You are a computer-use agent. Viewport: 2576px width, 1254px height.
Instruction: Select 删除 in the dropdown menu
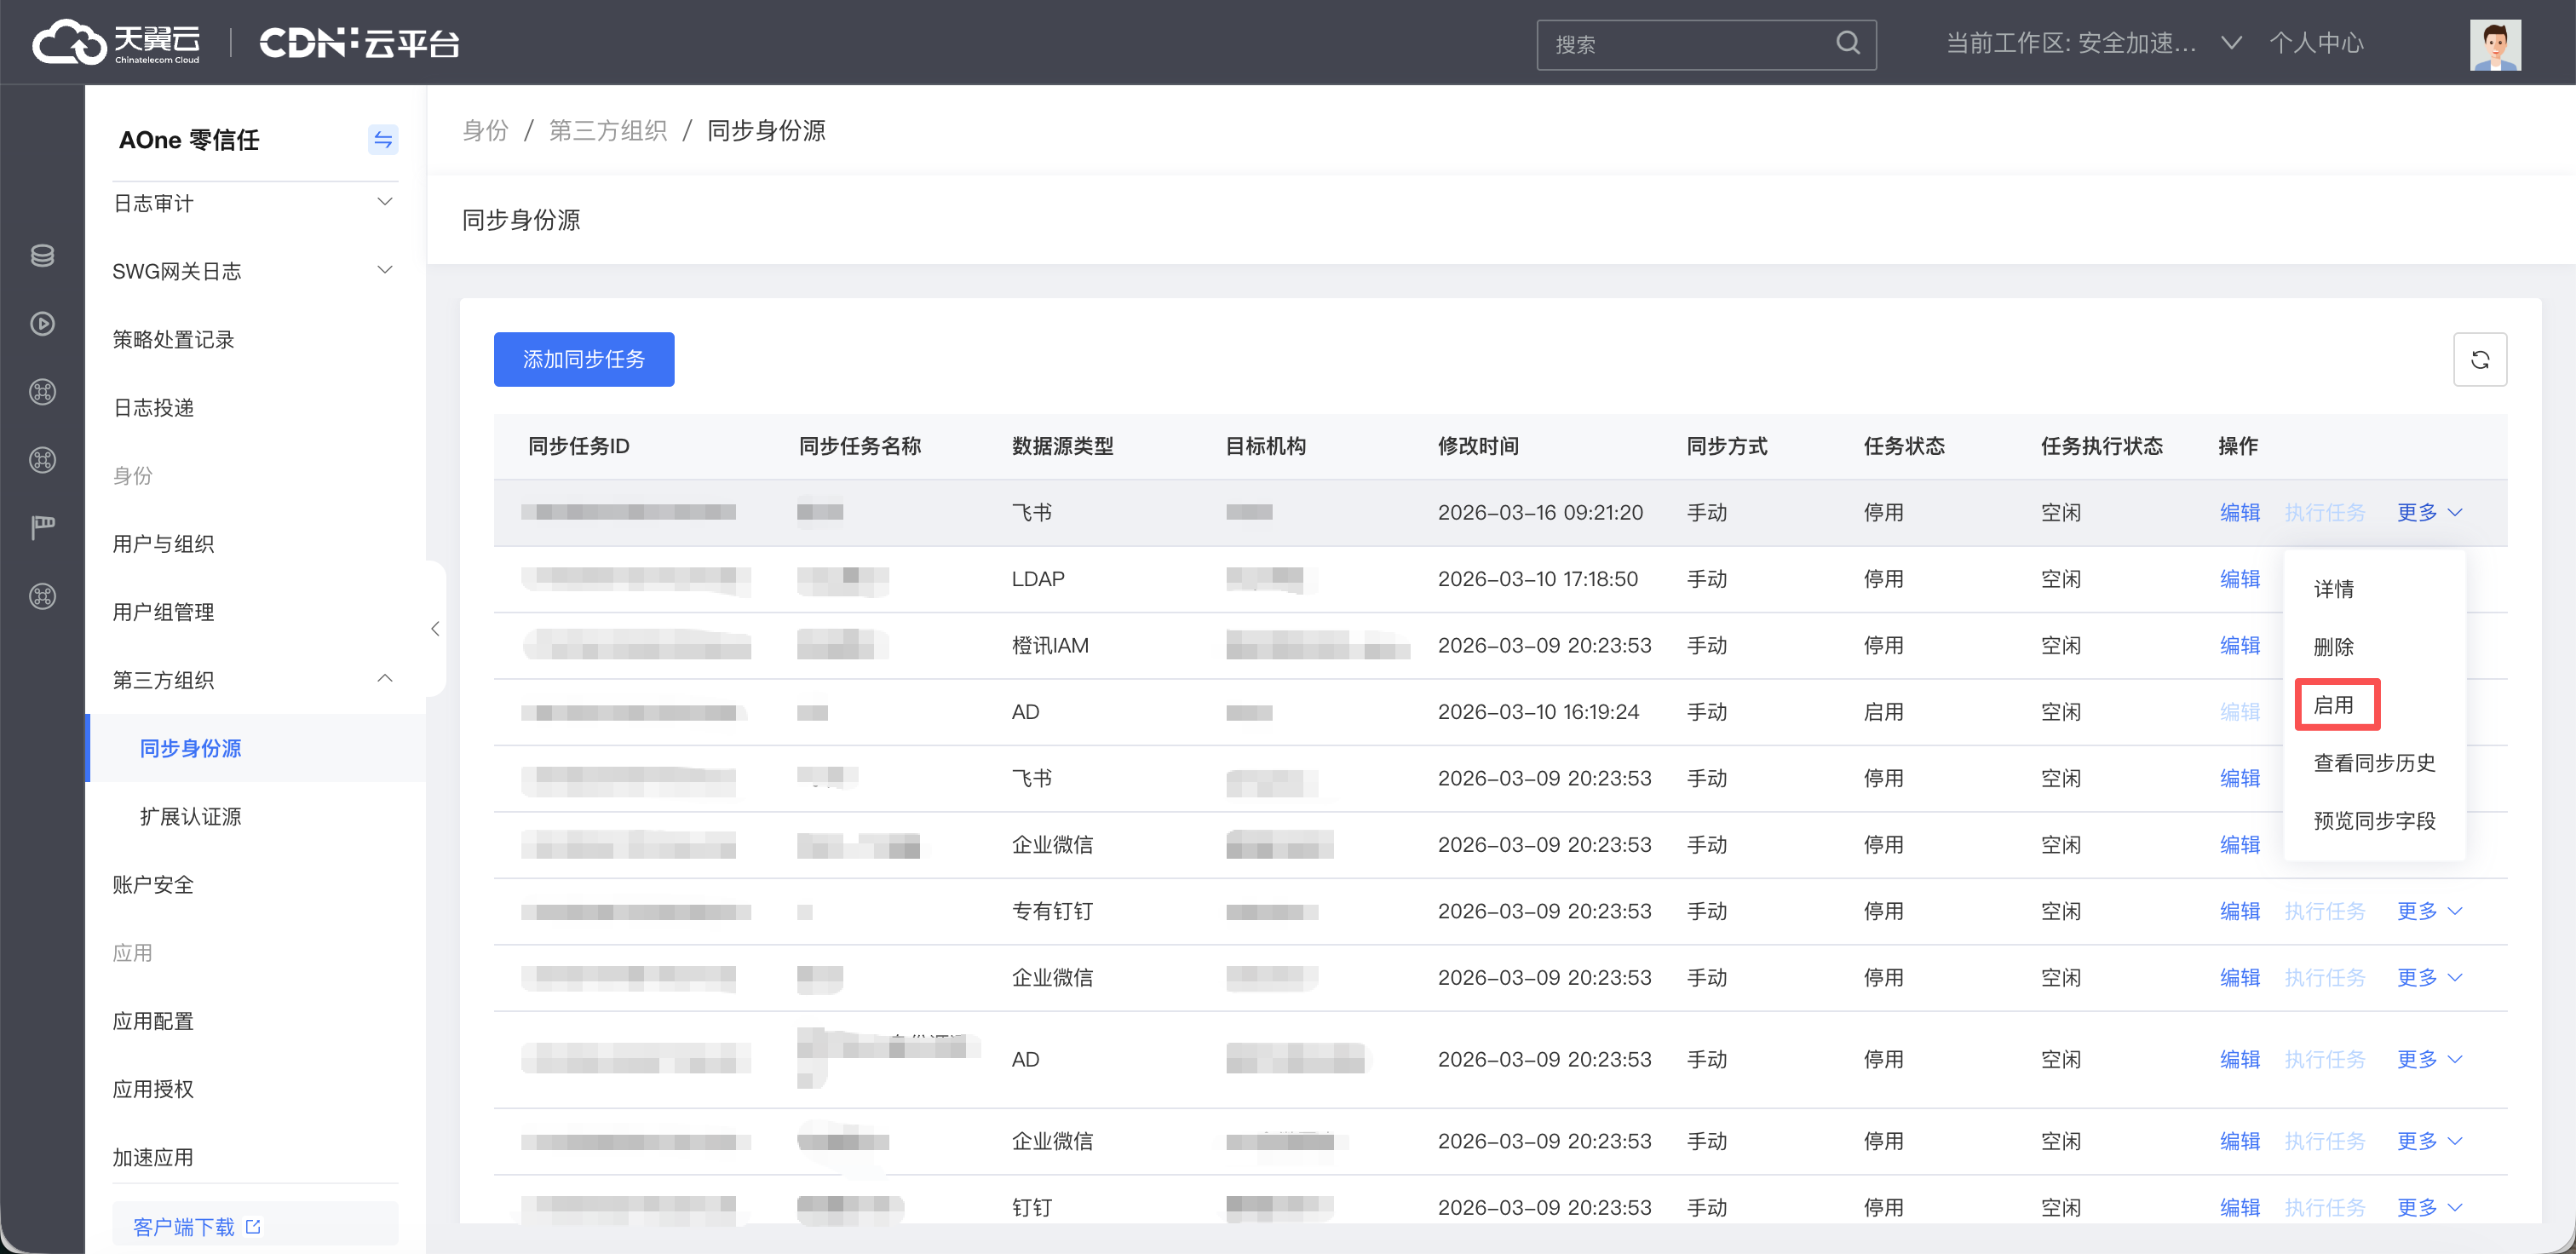pyautogui.click(x=2333, y=647)
